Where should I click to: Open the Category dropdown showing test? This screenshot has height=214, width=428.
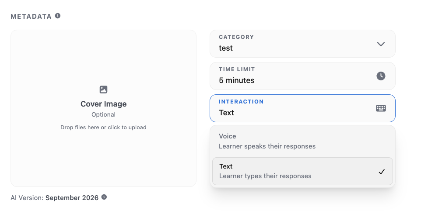point(302,44)
